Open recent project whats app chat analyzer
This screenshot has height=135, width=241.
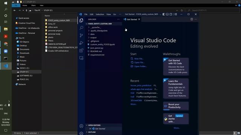(x=142, y=89)
